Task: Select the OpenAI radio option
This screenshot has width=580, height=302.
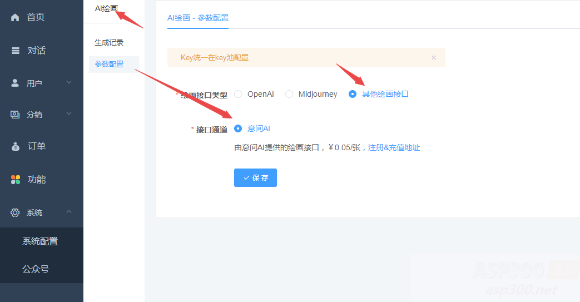Action: (238, 94)
